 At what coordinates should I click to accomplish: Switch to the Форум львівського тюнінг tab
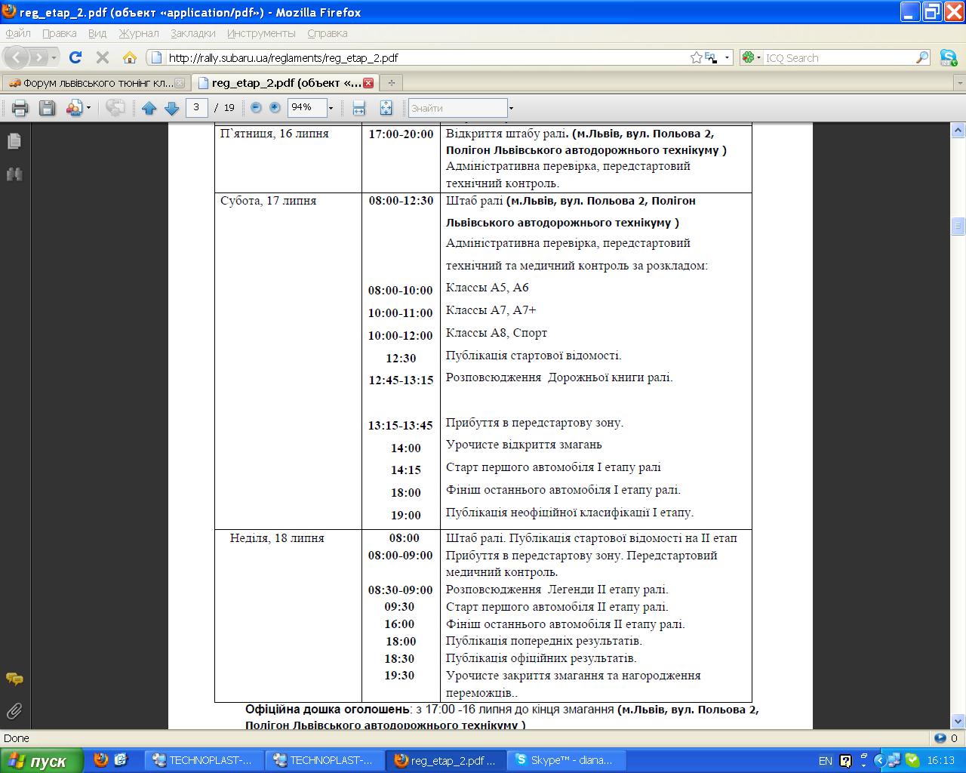click(x=95, y=82)
